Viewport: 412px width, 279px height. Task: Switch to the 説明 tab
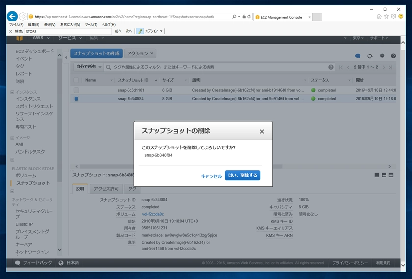click(80, 189)
